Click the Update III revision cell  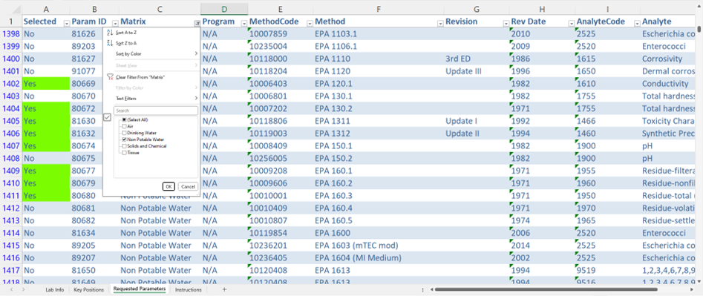point(477,71)
